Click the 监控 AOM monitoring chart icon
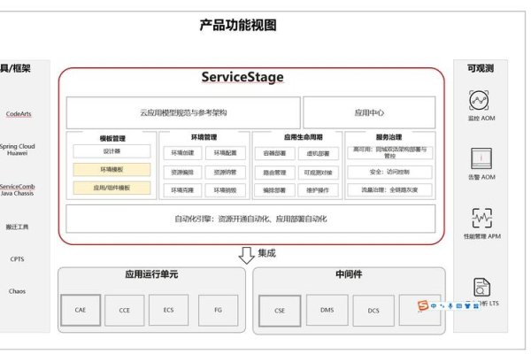 [x=479, y=100]
